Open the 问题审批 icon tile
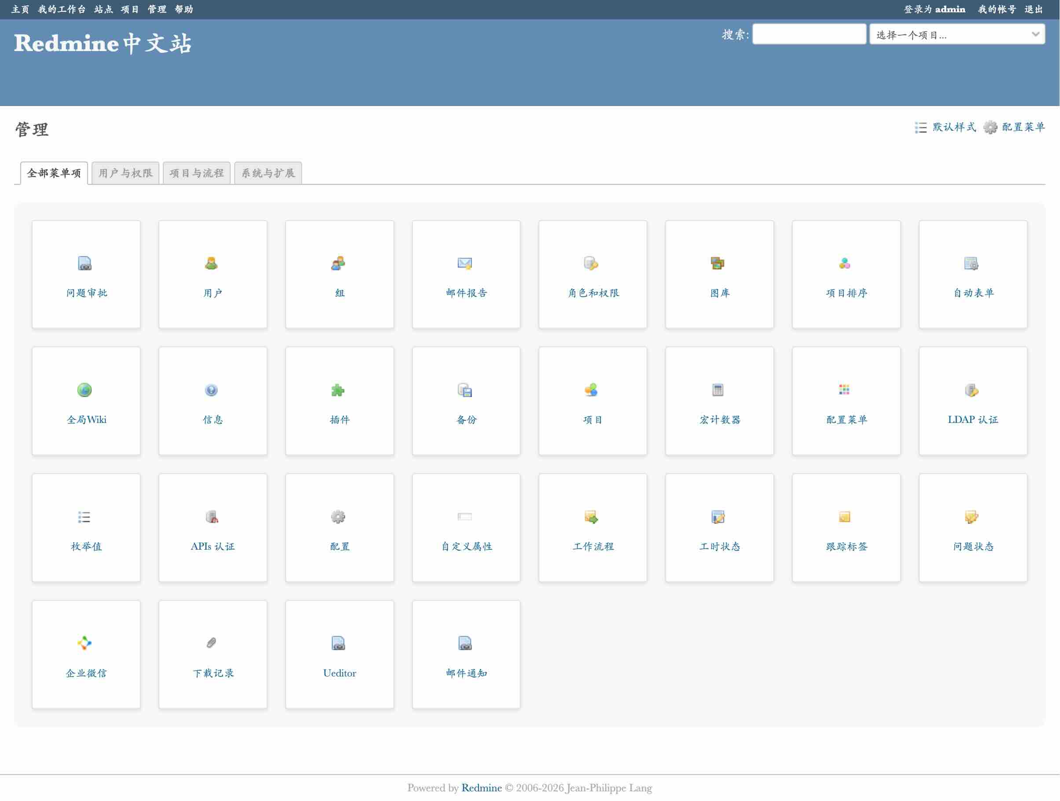Image resolution: width=1060 pixels, height=801 pixels. point(85,264)
